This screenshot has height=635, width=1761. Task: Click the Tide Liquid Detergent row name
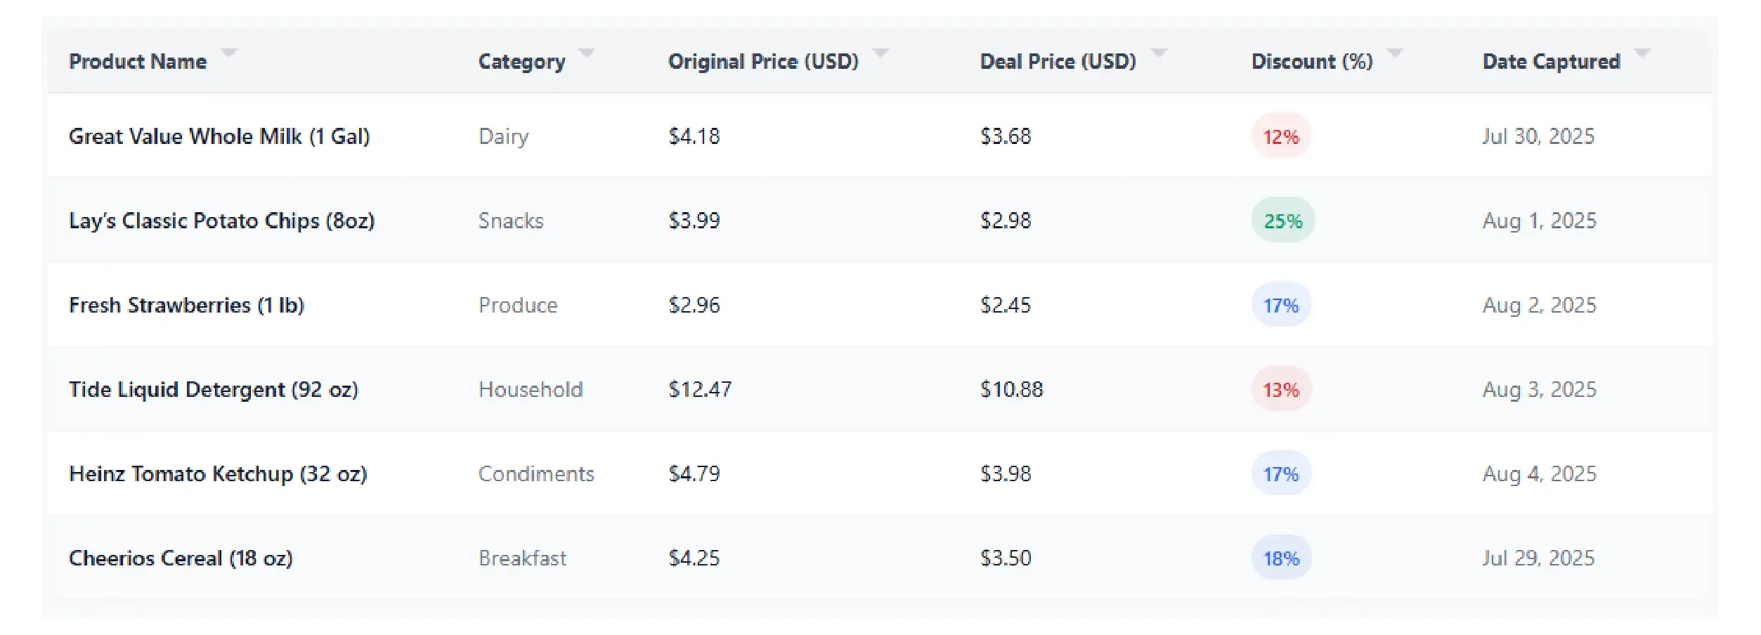pos(214,390)
